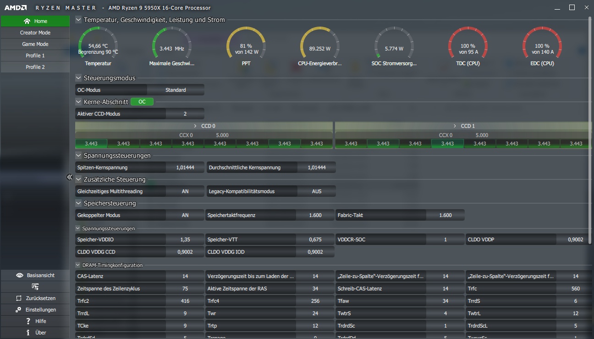594x339 pixels.
Task: Click the Maximale Geschwindigkeit gauge
Action: 172,46
